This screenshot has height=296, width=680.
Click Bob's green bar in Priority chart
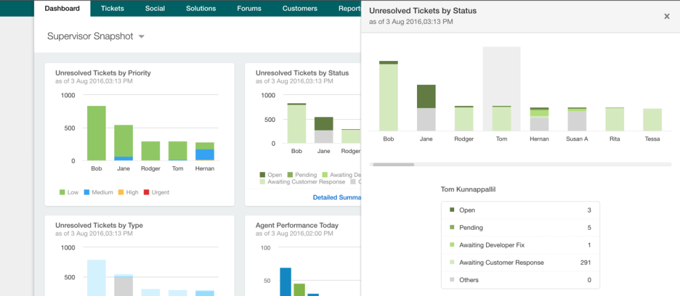click(x=96, y=132)
